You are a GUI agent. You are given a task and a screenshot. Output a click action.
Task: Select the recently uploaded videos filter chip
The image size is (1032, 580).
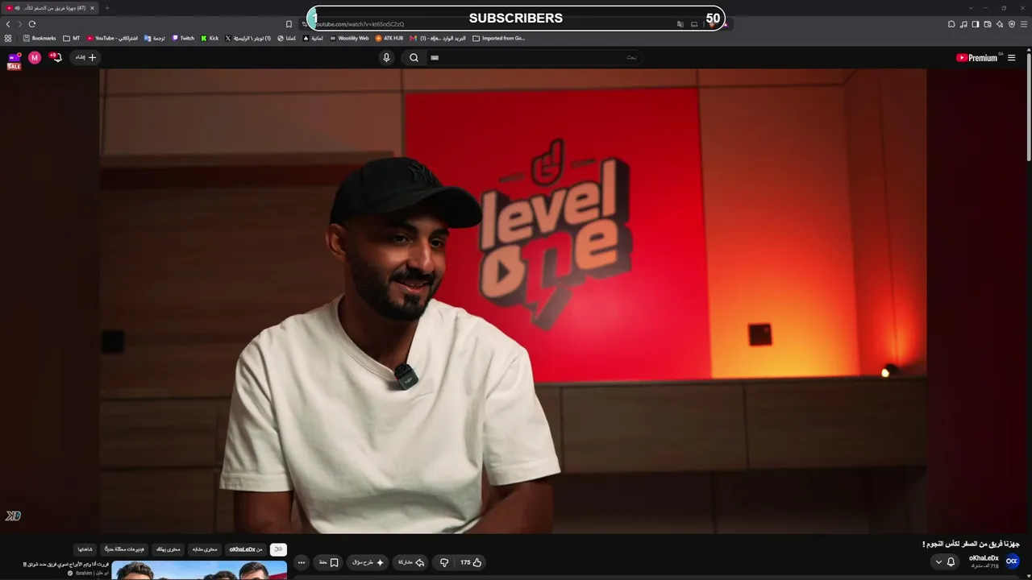[x=124, y=549]
